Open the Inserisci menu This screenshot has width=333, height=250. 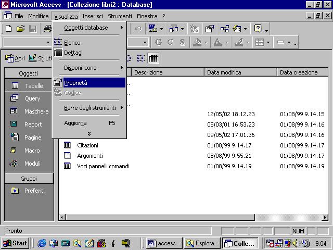point(93,16)
